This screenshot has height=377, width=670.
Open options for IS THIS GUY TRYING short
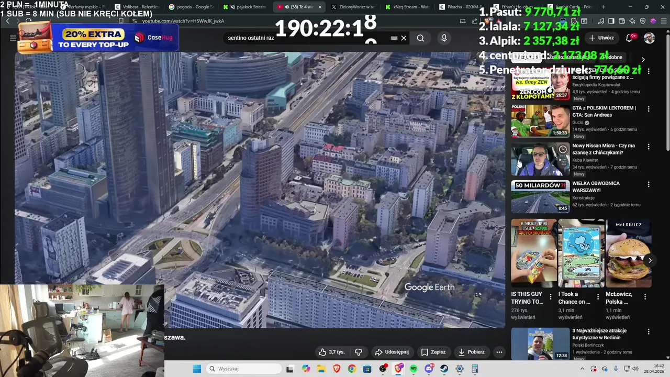coord(550,296)
